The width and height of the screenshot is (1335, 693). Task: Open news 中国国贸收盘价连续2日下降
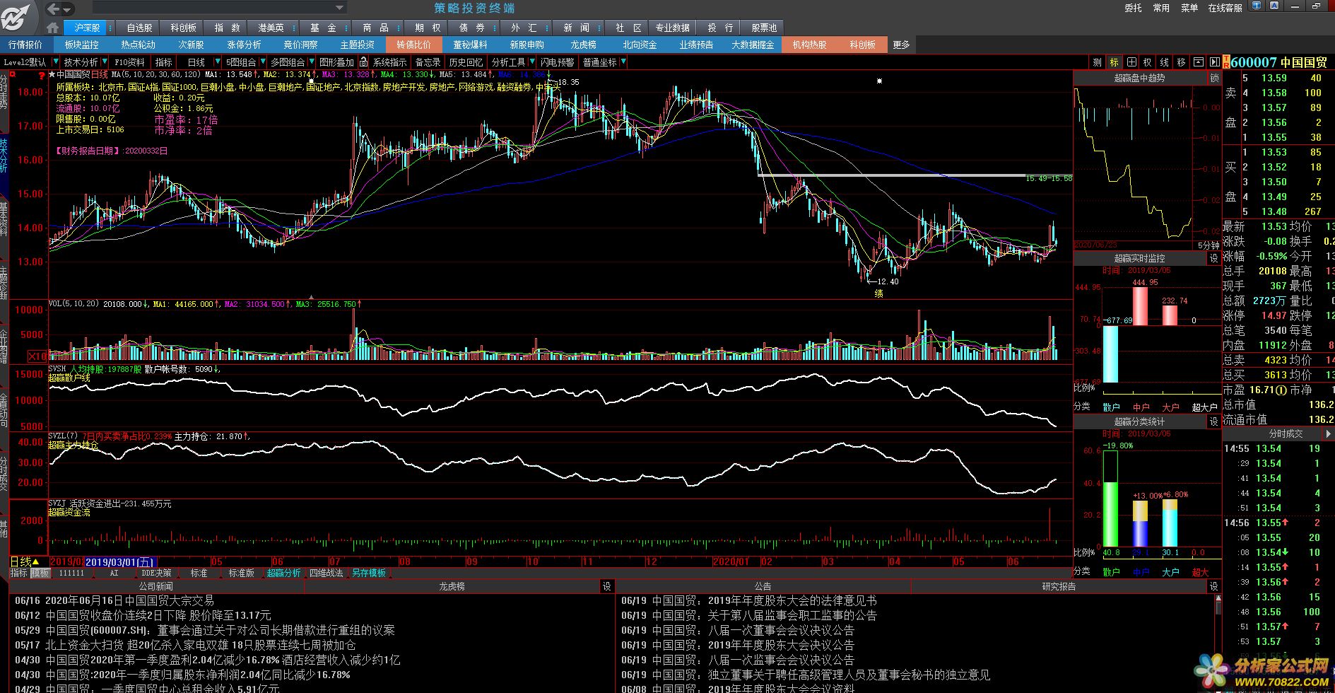click(x=158, y=615)
